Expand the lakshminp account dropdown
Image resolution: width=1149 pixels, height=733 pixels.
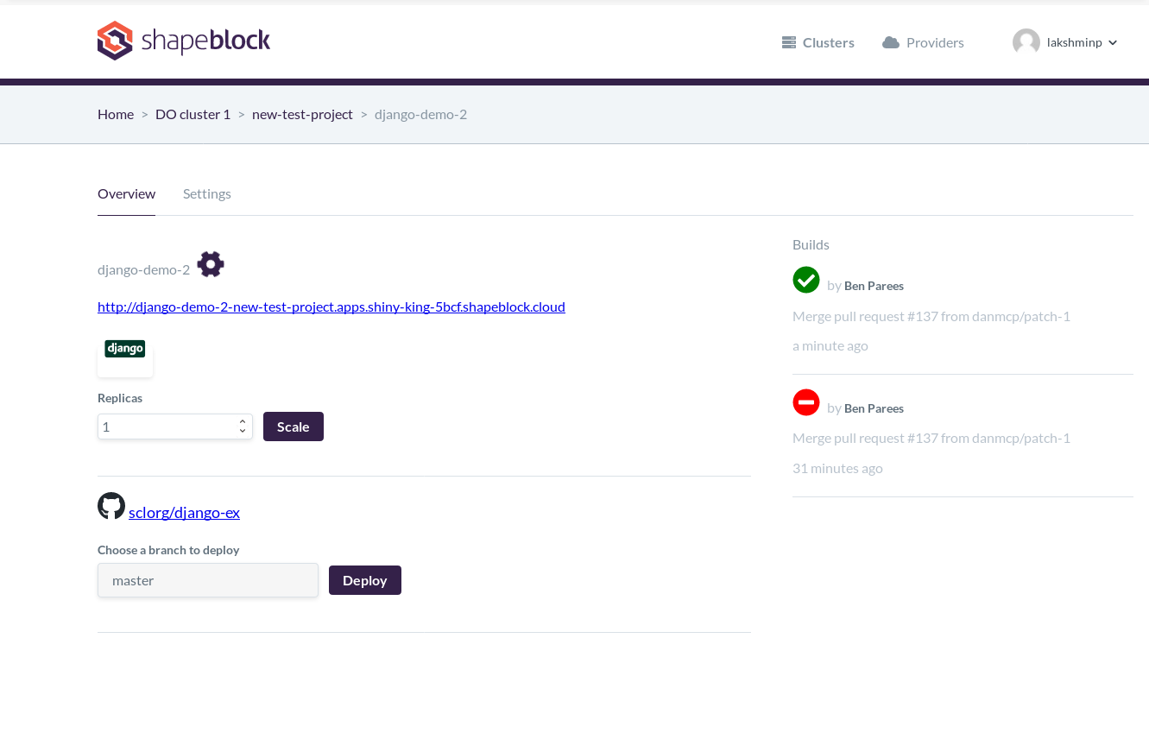point(1113,42)
